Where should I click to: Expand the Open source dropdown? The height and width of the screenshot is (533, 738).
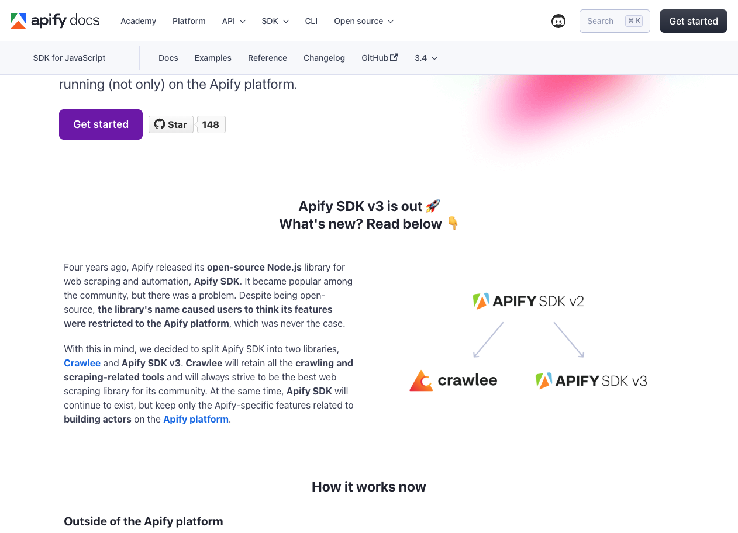point(364,21)
